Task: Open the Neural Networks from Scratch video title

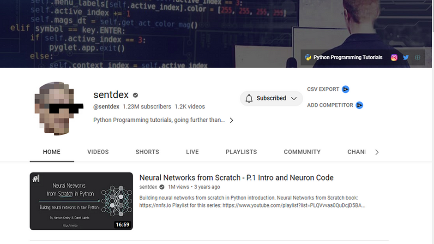Action: coord(236,178)
